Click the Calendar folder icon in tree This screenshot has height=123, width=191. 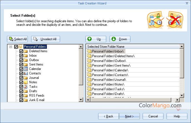click(26, 69)
